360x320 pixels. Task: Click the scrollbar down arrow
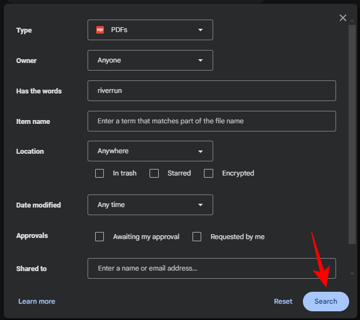click(352, 274)
